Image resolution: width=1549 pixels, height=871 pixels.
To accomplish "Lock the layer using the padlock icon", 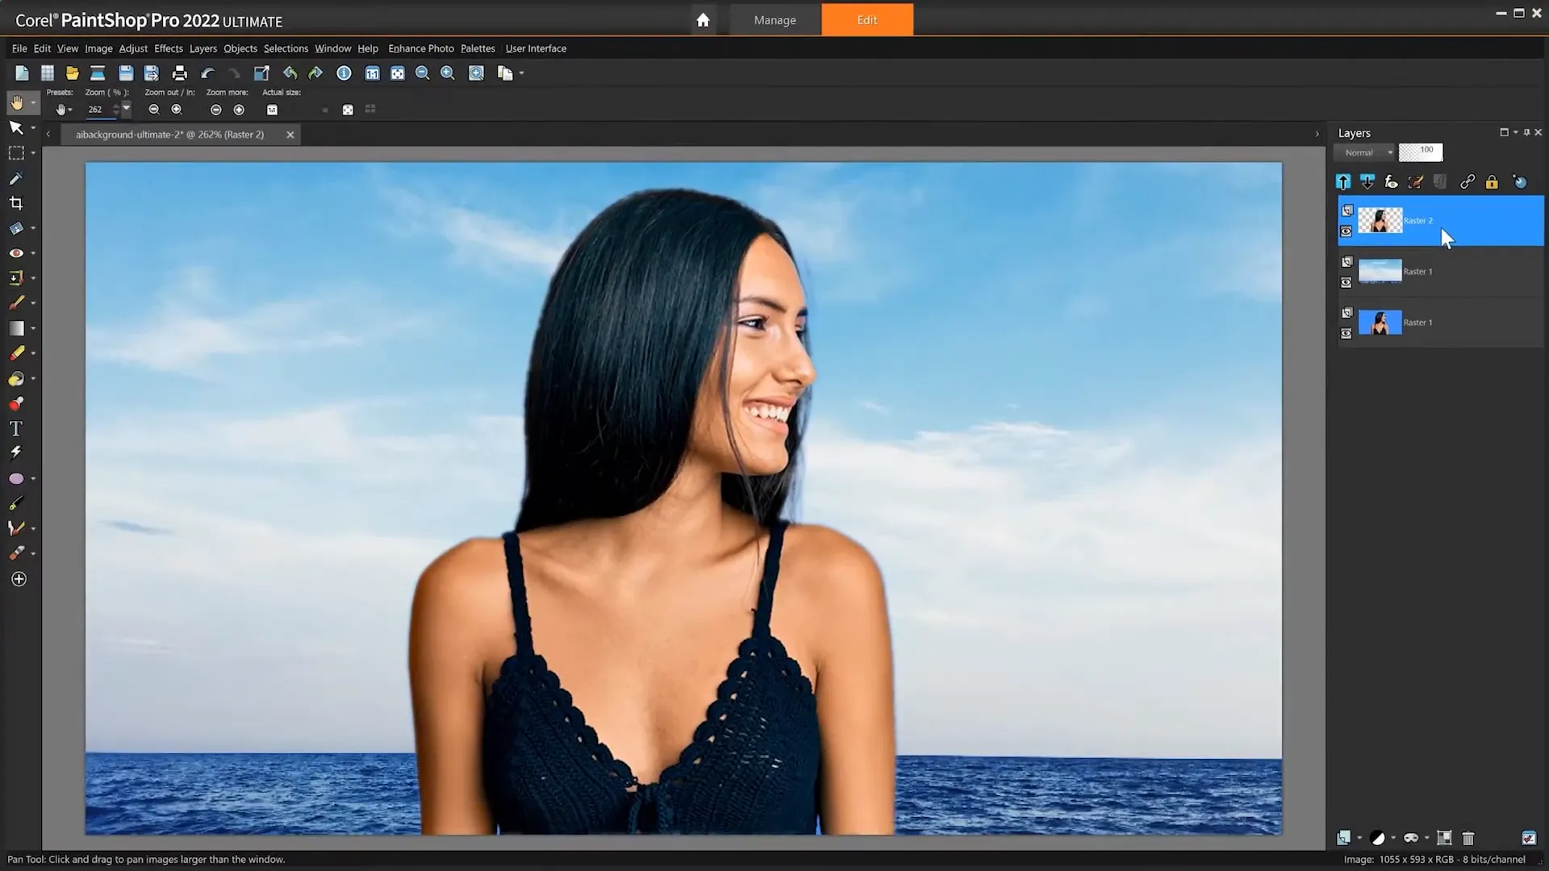I will pyautogui.click(x=1491, y=181).
